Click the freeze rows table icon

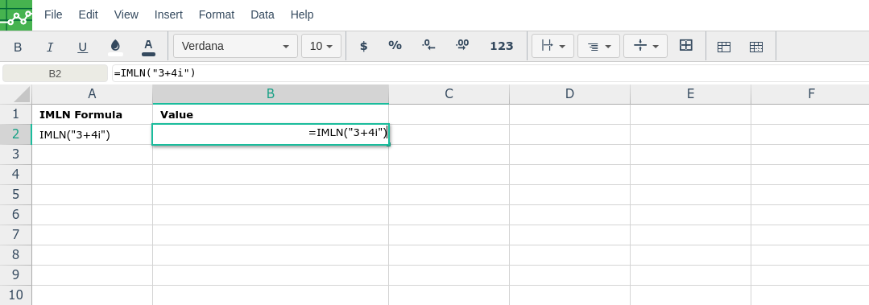(x=724, y=47)
